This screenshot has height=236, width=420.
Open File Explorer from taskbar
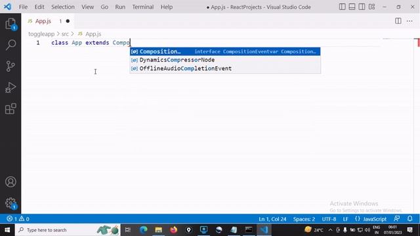click(x=159, y=230)
